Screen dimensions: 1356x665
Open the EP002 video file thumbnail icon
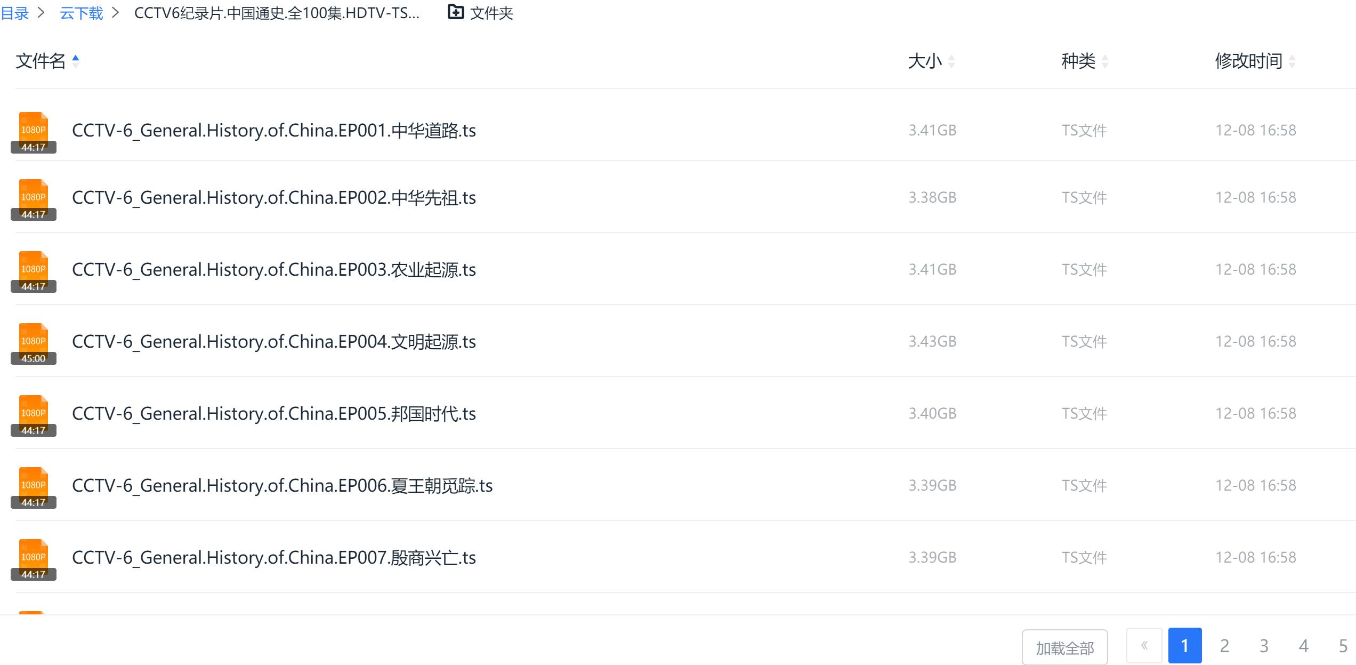34,199
